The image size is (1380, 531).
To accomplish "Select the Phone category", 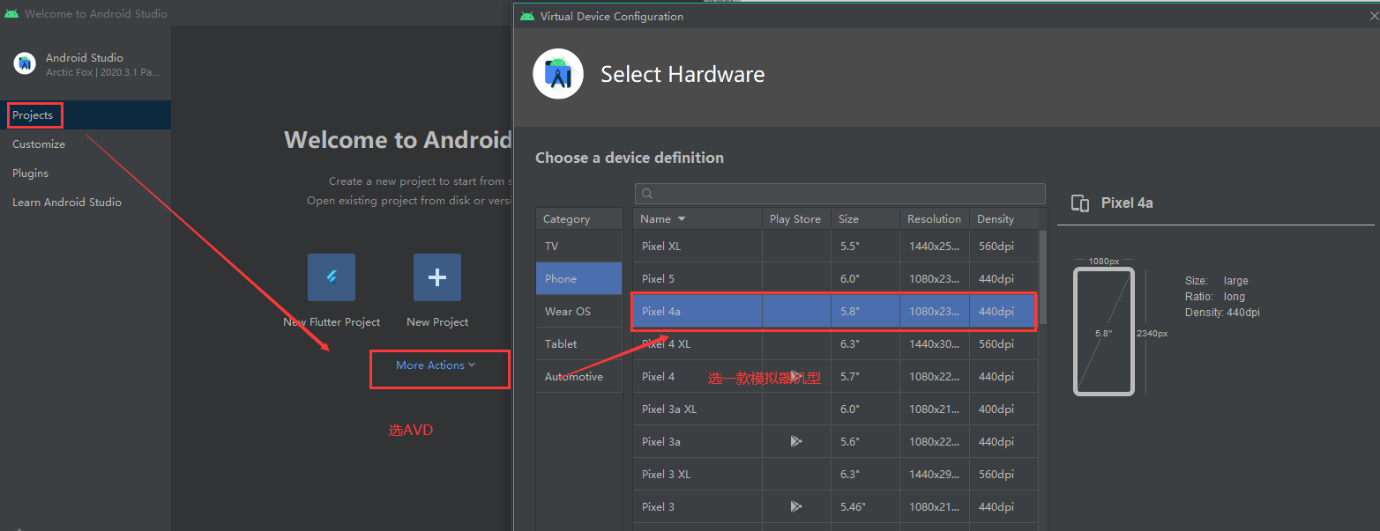I will [x=578, y=279].
